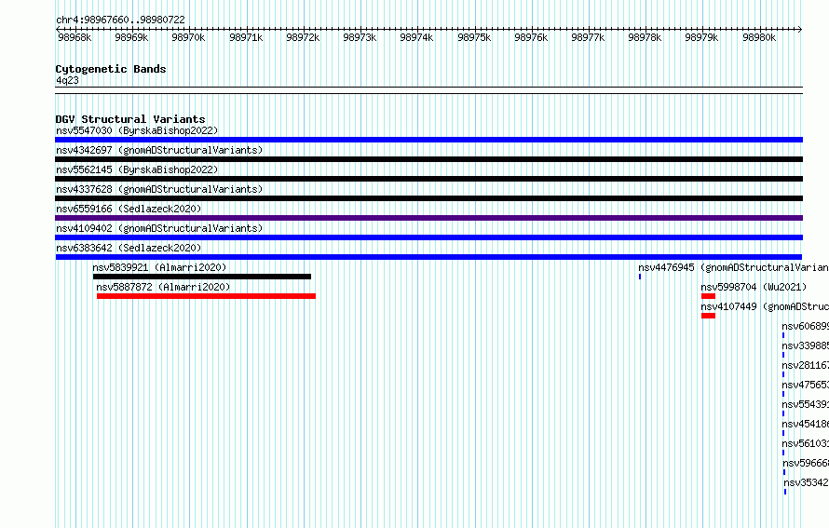Click the 98972k ruler label
829x528 pixels.
[x=303, y=37]
